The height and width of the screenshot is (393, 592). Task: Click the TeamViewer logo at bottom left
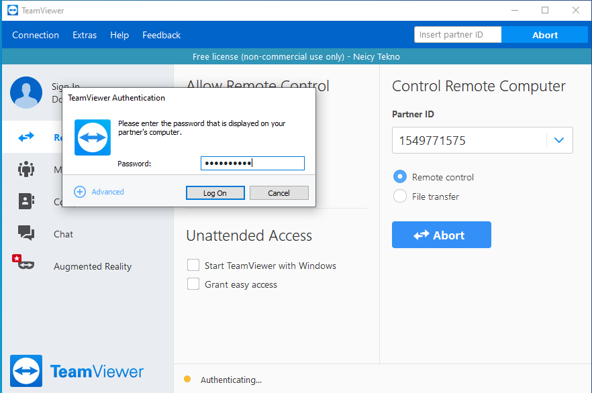click(26, 371)
